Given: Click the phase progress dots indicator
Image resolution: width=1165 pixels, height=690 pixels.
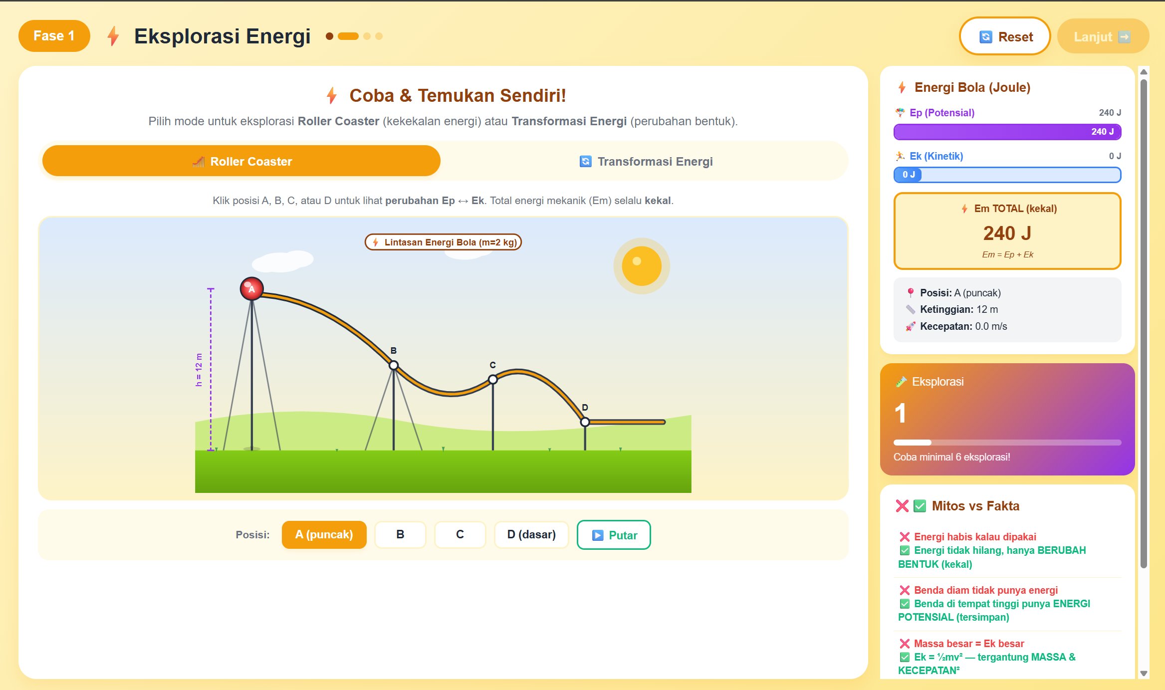Looking at the screenshot, I should [354, 36].
